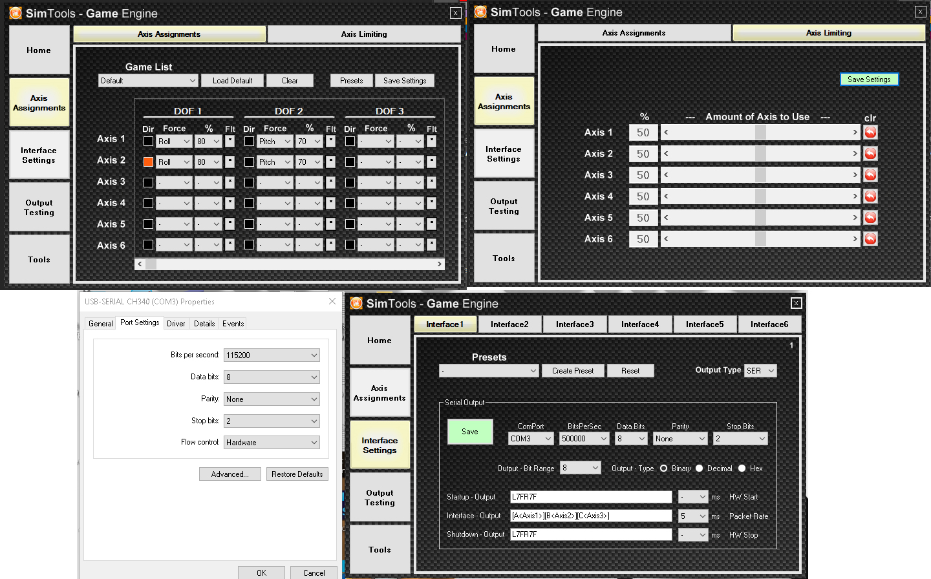
Task: Open the General tab in COM3 Properties
Action: point(101,324)
